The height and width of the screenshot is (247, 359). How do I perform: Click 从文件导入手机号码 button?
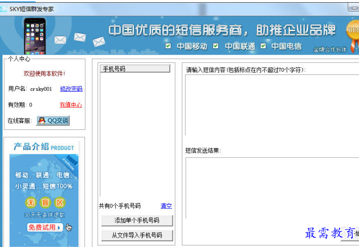click(x=137, y=235)
